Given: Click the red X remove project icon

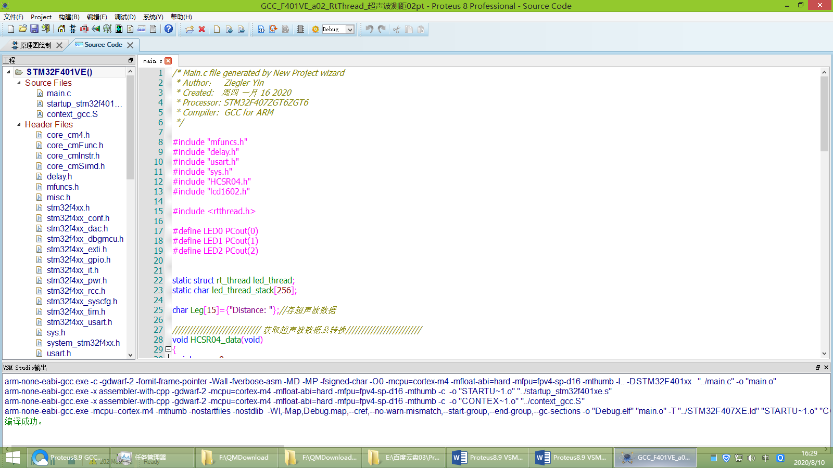Looking at the screenshot, I should point(202,29).
